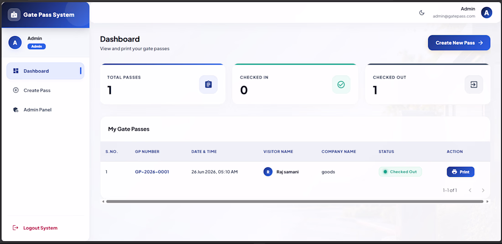Click the clipboard icon on Total Passes card

209,84
